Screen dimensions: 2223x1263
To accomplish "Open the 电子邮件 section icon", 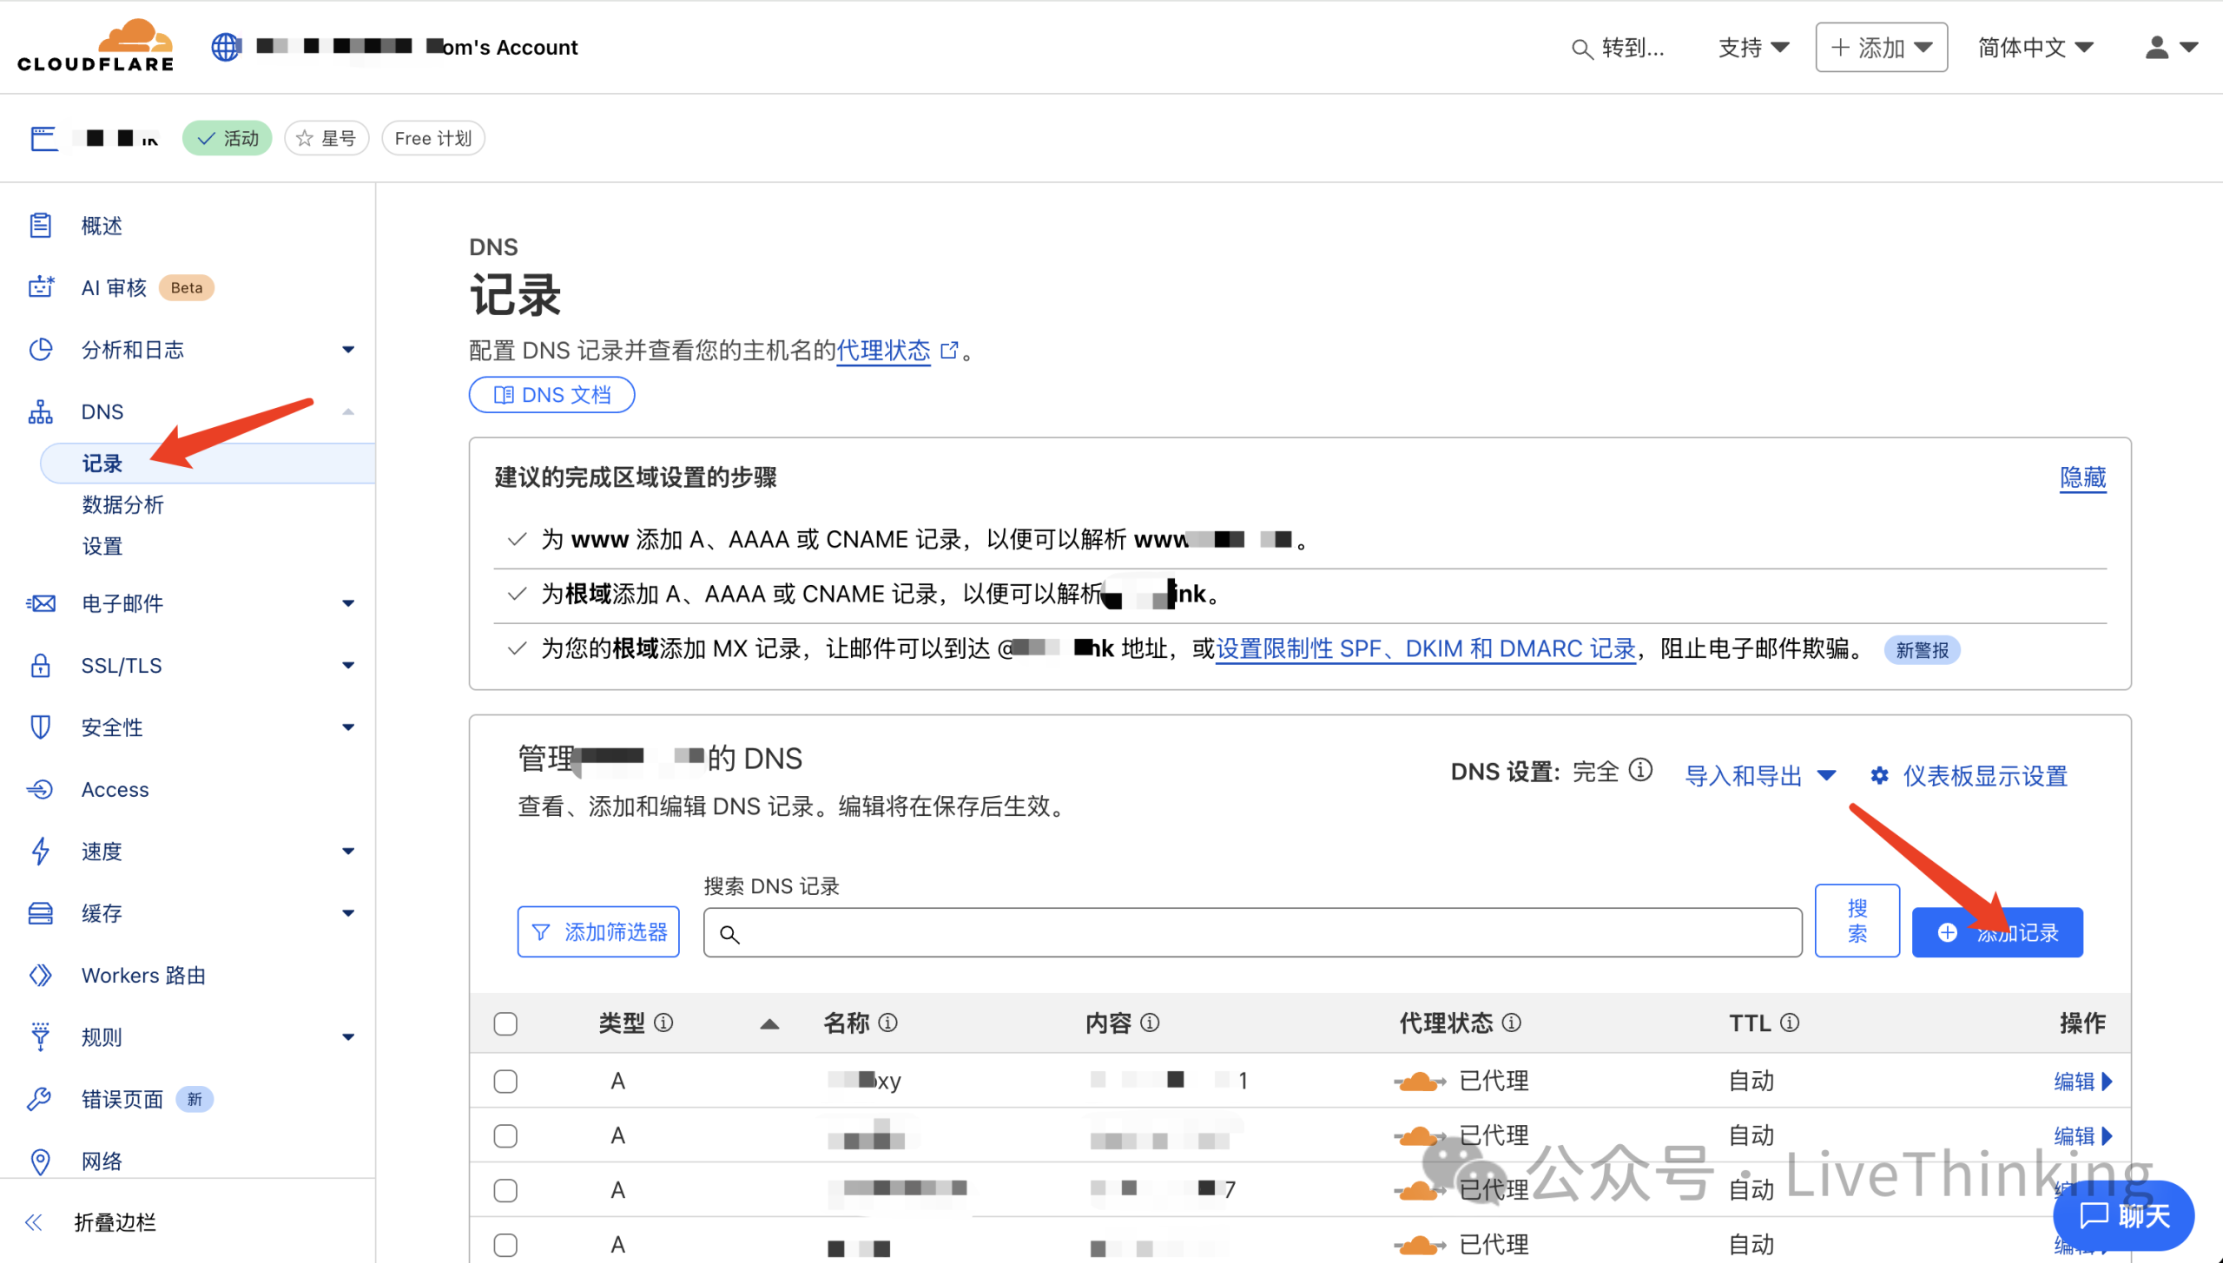I will pyautogui.click(x=40, y=602).
